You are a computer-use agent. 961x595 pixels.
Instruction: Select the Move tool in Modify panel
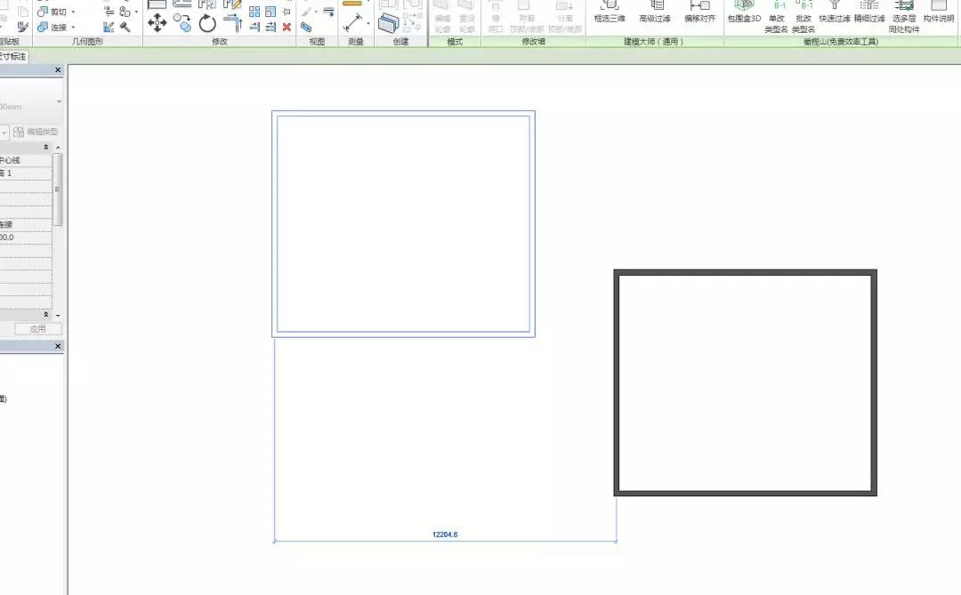point(157,22)
